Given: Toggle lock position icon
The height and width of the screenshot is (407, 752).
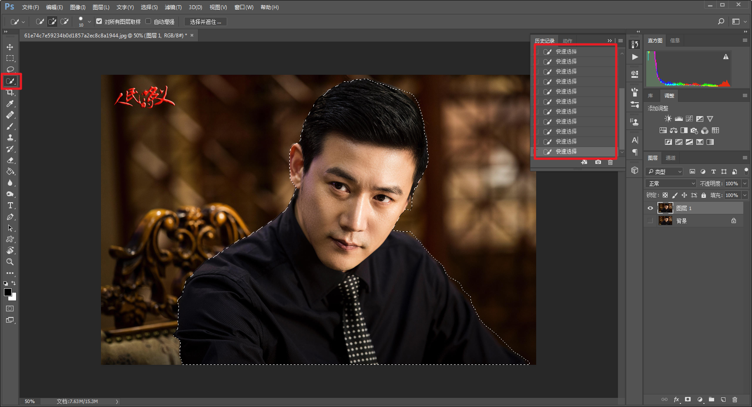Looking at the screenshot, I should click(684, 195).
